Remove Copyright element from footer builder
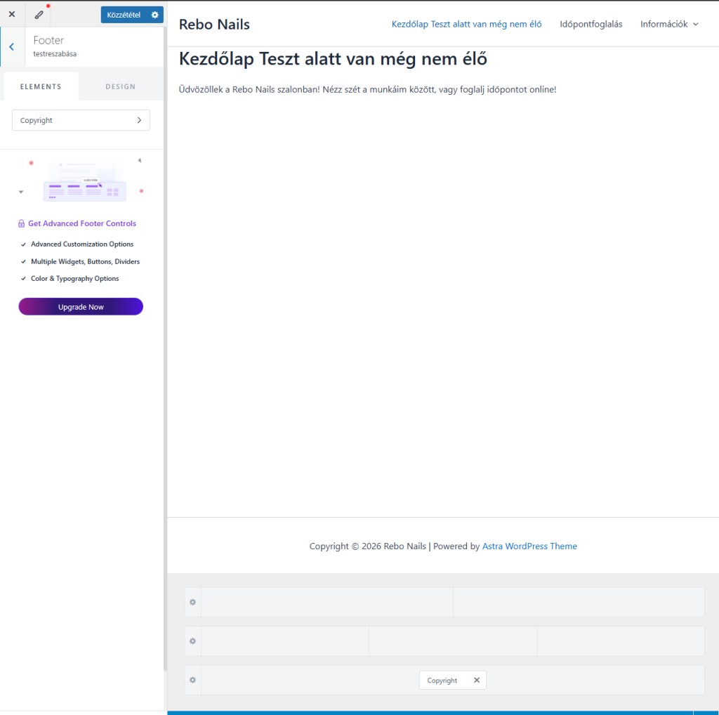 pos(477,680)
